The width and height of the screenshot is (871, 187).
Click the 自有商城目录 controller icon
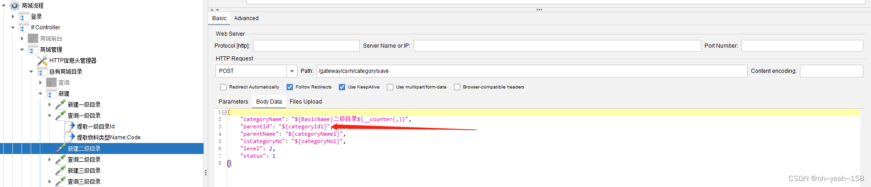[x=42, y=71]
